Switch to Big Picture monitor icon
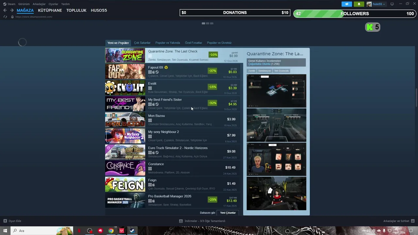 (392, 4)
